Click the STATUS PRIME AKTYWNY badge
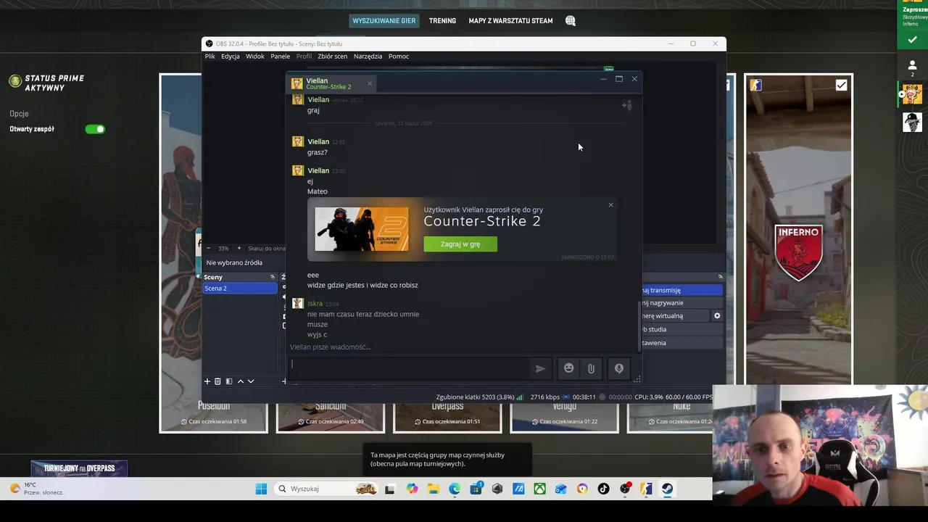The width and height of the screenshot is (928, 522). coord(47,83)
